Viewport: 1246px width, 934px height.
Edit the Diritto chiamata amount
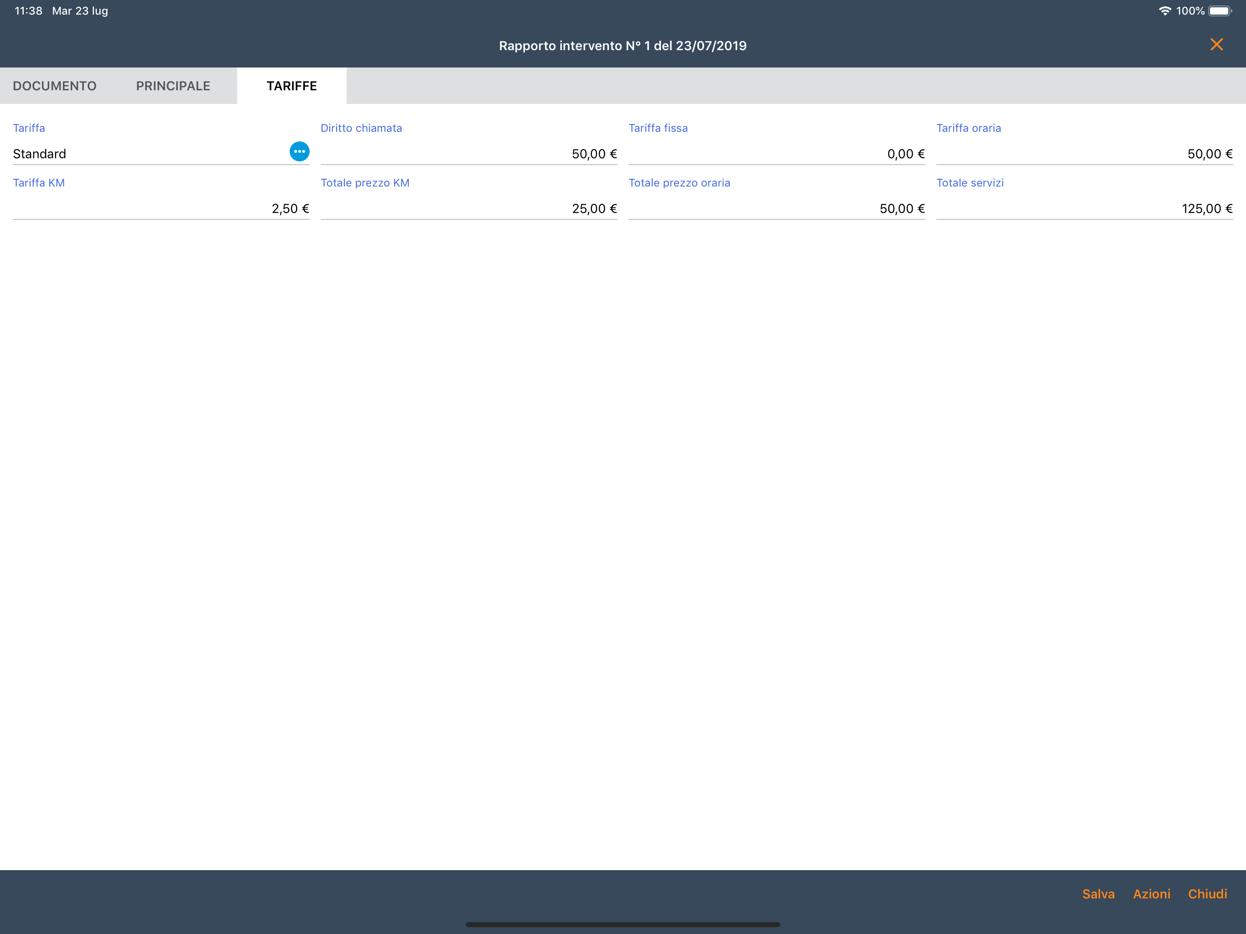pyautogui.click(x=469, y=154)
